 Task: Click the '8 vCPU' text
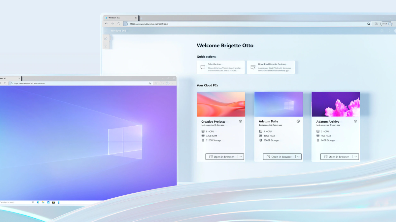210,131
